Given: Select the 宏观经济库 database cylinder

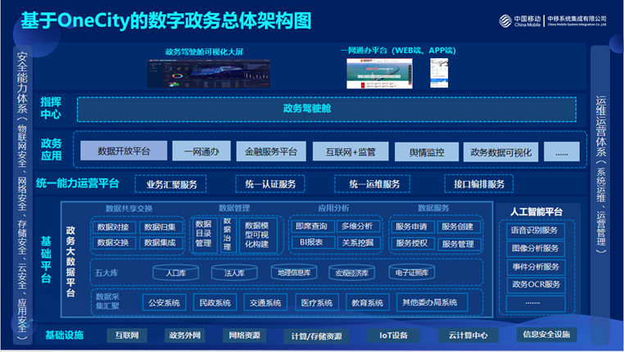Looking at the screenshot, I should [352, 272].
